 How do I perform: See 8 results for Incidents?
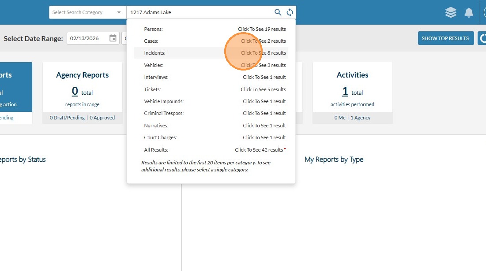(263, 53)
